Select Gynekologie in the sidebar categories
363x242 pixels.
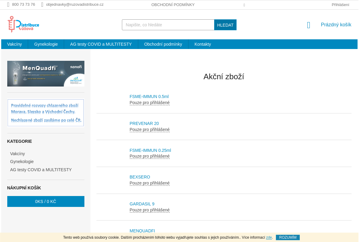pos(22,162)
